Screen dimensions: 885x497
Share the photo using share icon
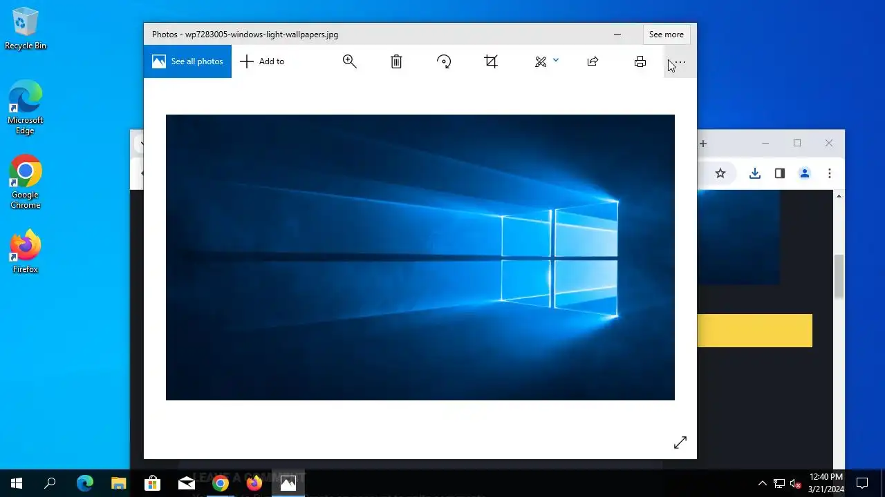[593, 61]
